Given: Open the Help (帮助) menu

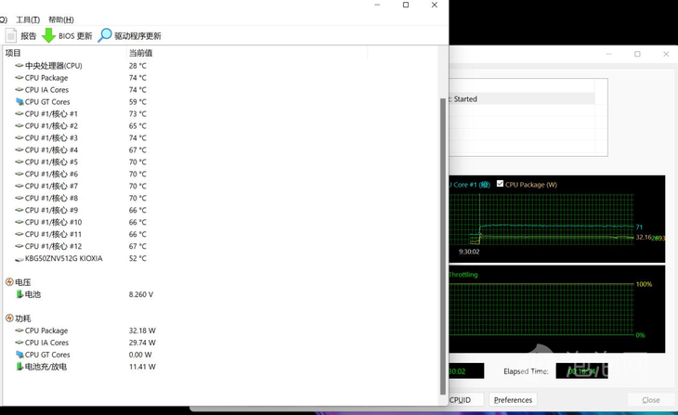Looking at the screenshot, I should tap(60, 19).
